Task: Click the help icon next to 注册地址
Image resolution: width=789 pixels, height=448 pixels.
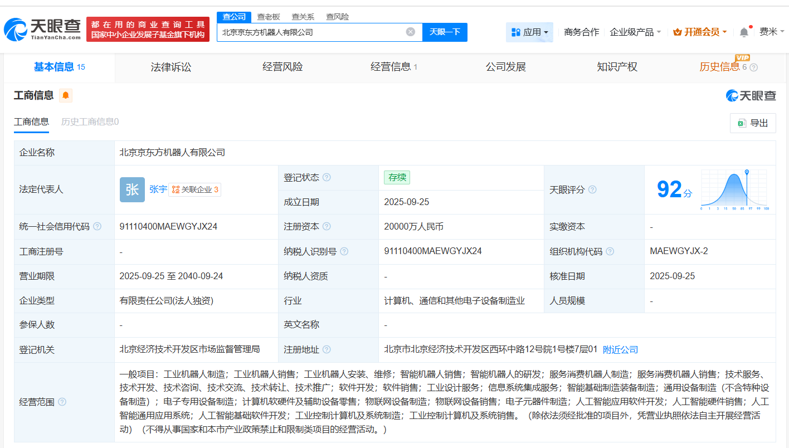Action: 327,349
